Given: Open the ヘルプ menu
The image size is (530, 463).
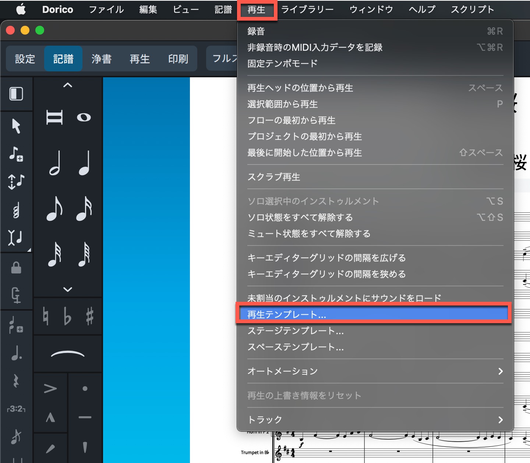Looking at the screenshot, I should [422, 10].
